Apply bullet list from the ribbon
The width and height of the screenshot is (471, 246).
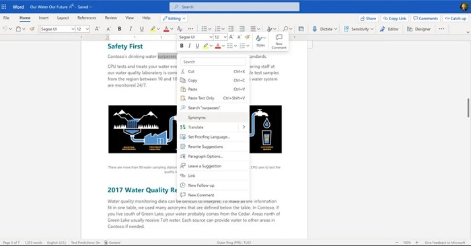pos(205,29)
